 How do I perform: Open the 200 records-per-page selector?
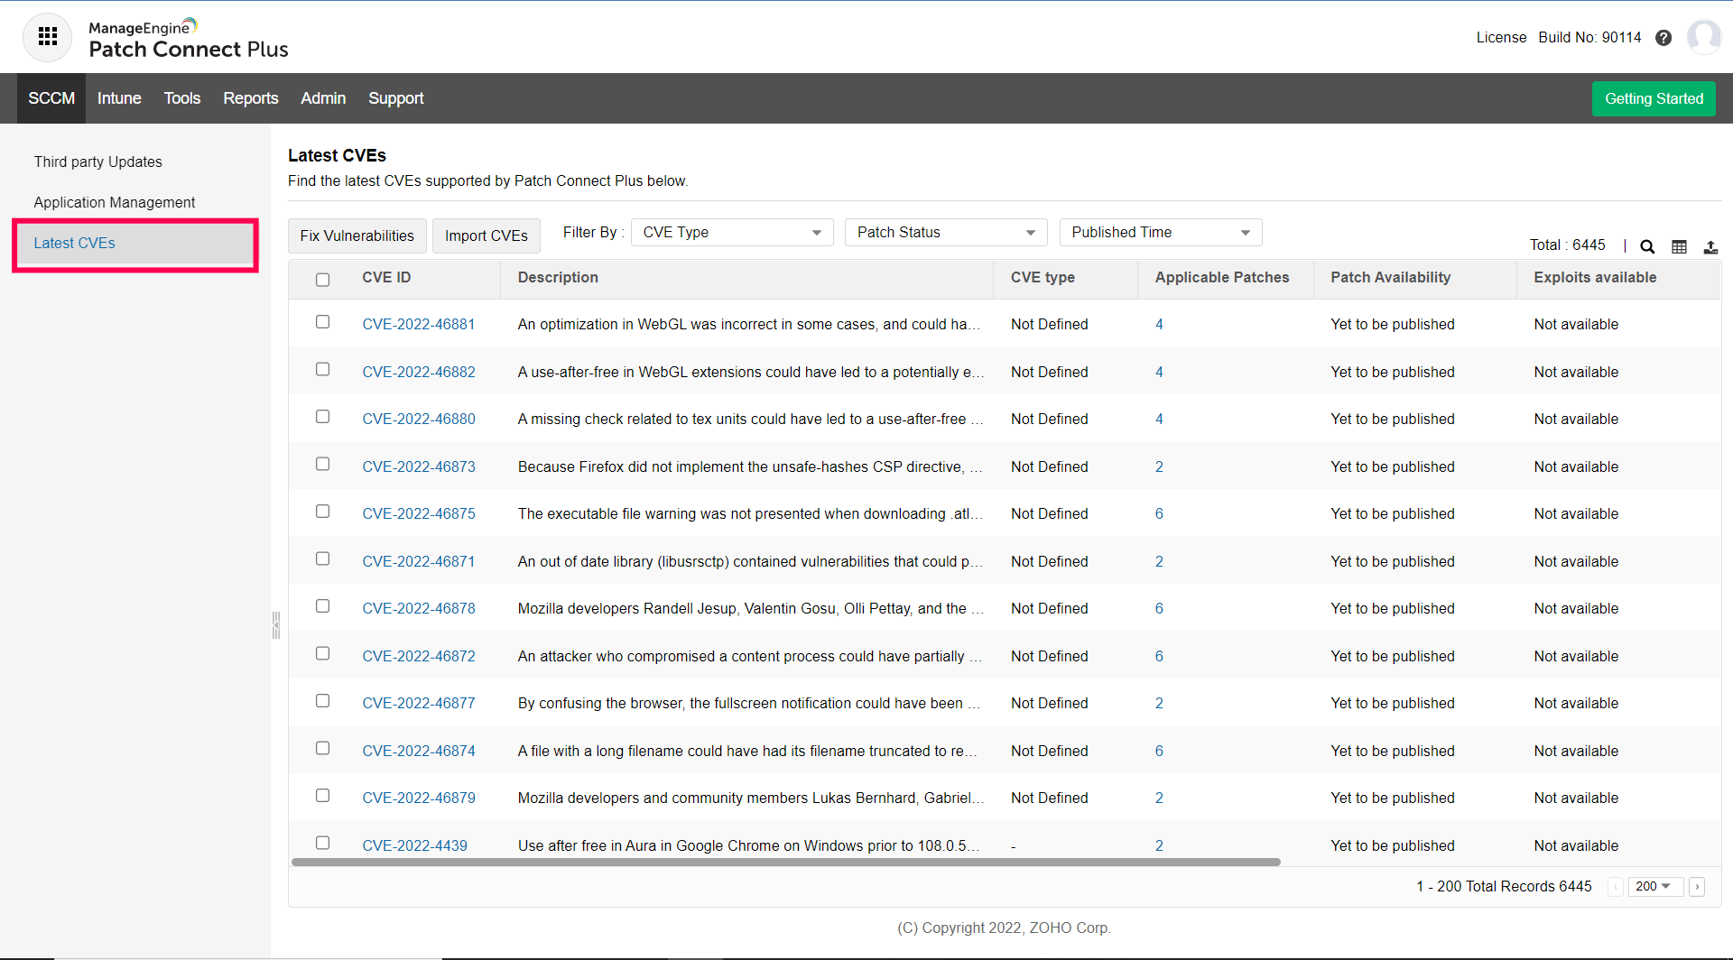(1654, 887)
